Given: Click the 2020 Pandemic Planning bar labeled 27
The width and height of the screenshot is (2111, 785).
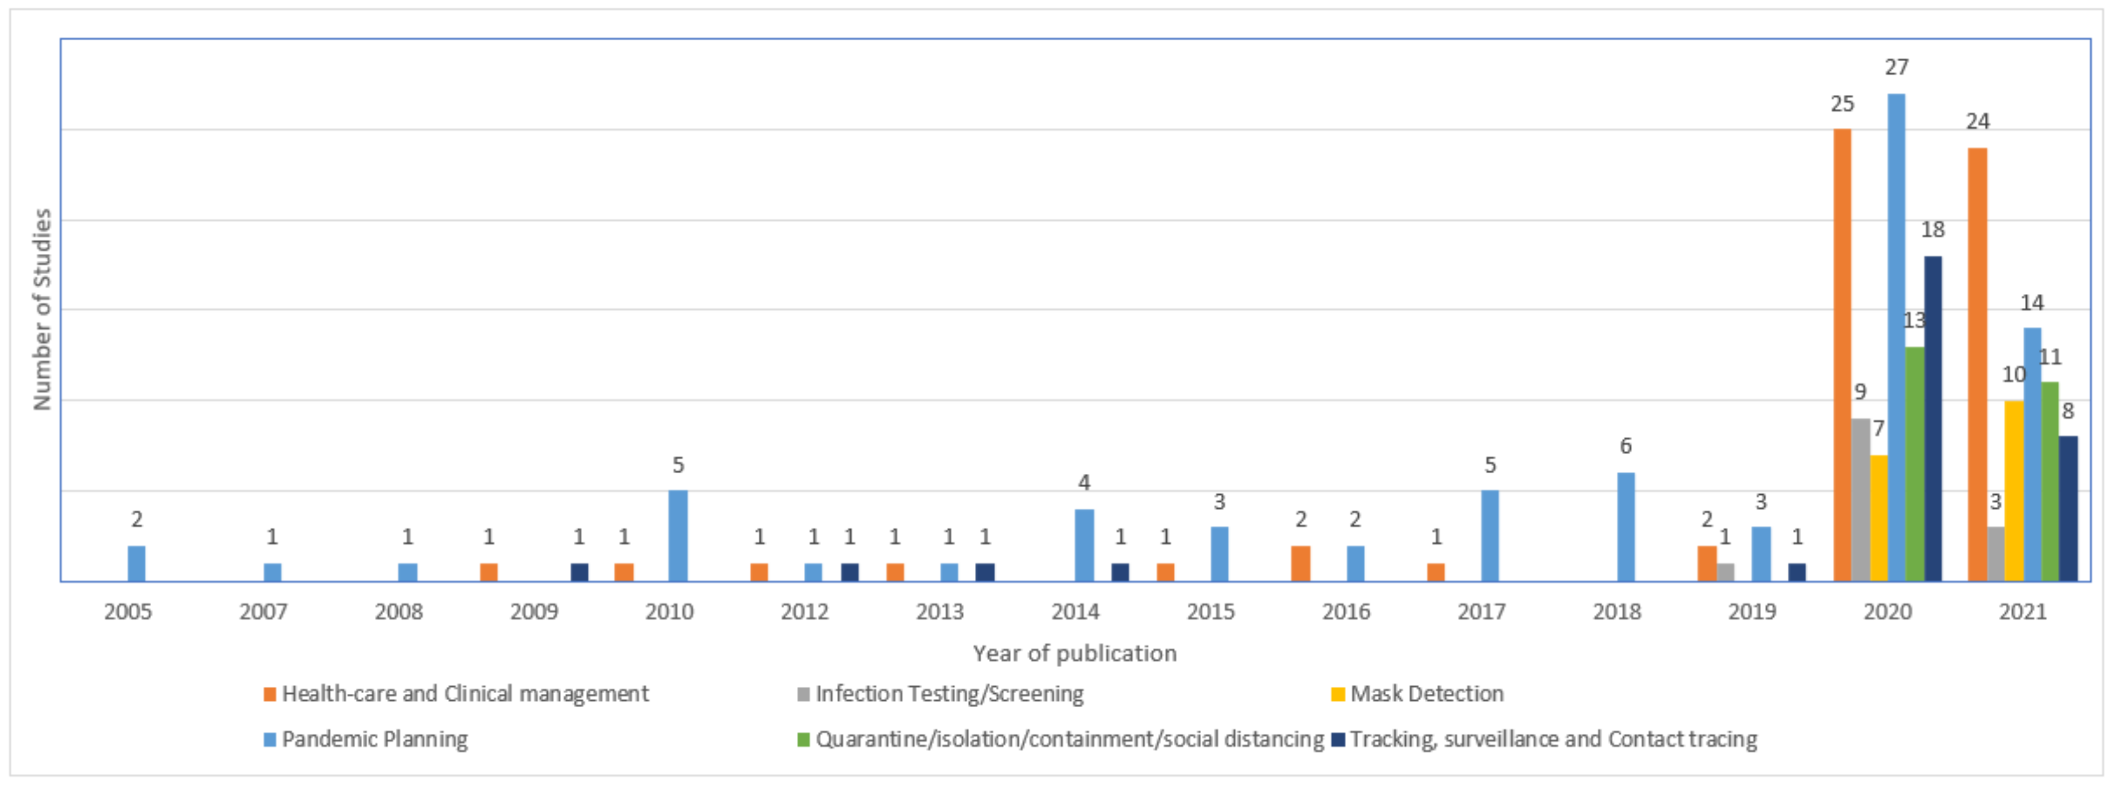Looking at the screenshot, I should tap(1896, 336).
